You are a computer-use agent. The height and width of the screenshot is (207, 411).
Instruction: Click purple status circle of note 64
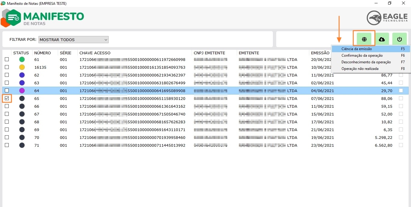[x=22, y=91]
